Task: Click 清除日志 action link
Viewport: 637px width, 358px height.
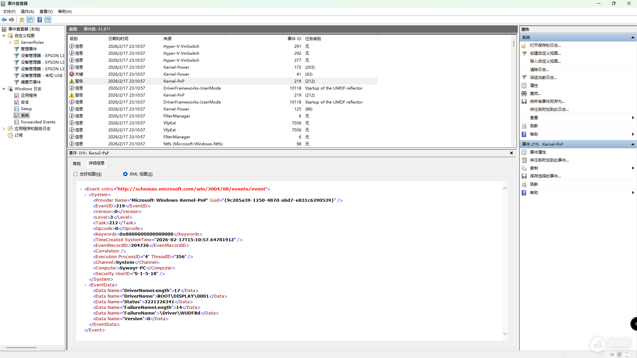Action: click(x=539, y=70)
